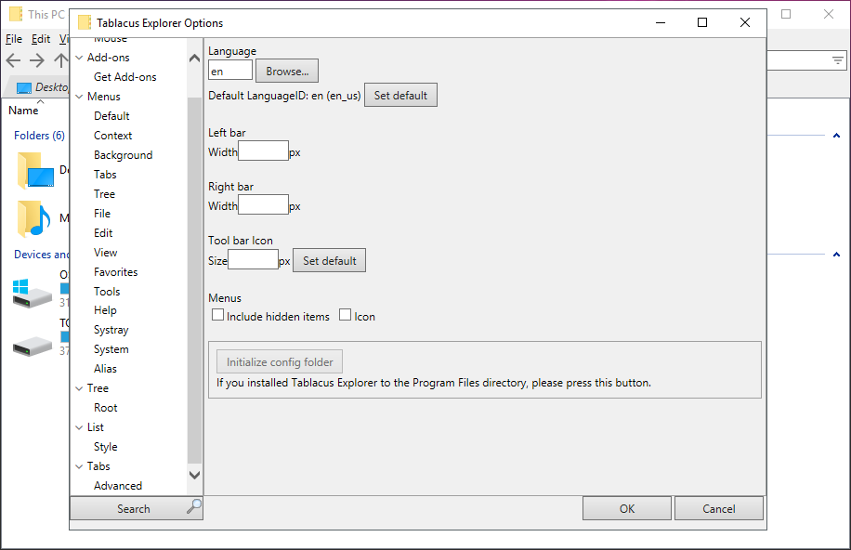The image size is (851, 550).
Task: Click the Tool bar Icon Size field
Action: (254, 259)
